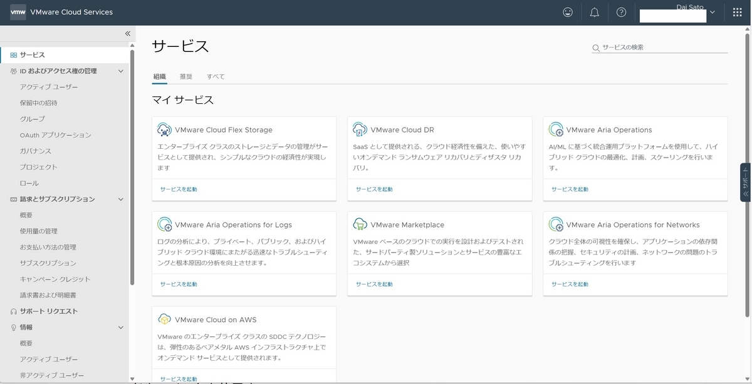This screenshot has width=752, height=384.
Task: Launch VMware Marketplace service
Action: coord(374,284)
